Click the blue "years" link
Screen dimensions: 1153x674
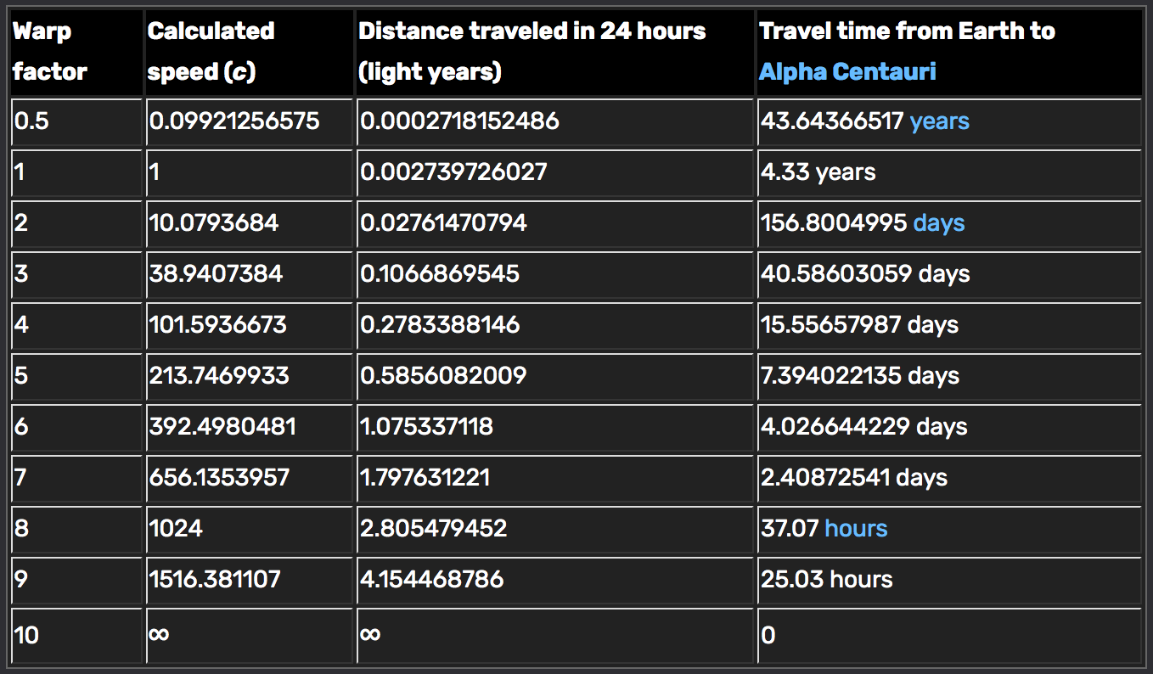(x=939, y=121)
